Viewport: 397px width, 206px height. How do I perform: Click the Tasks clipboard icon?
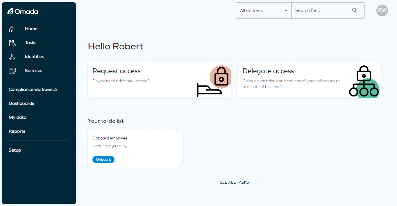click(x=12, y=43)
